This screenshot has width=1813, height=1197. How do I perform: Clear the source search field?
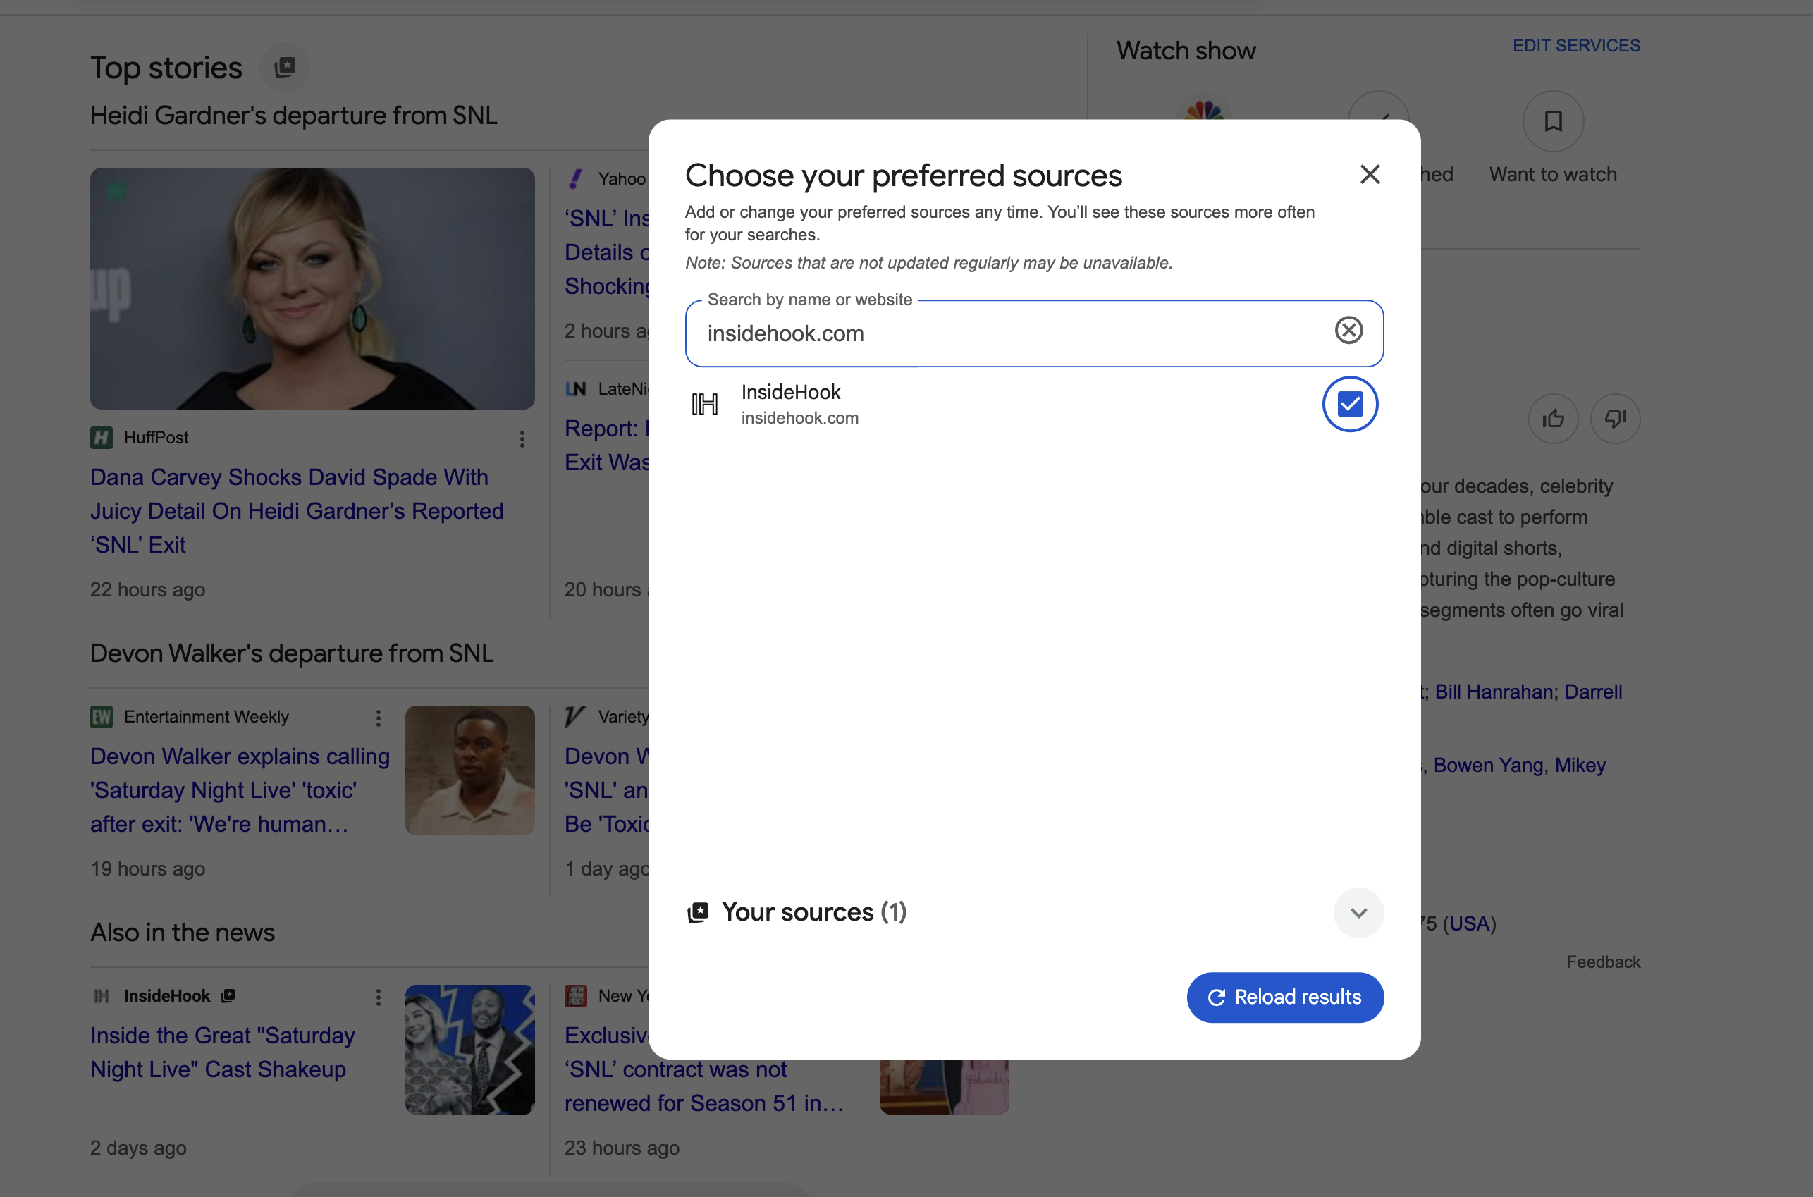click(1348, 331)
